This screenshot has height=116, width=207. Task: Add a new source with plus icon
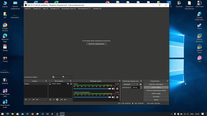coord(50,100)
